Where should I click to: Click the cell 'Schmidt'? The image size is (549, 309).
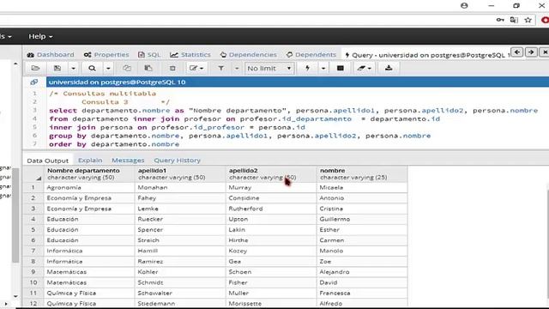click(180, 282)
